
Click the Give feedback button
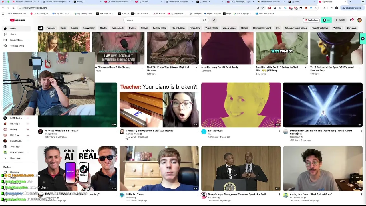(x=311, y=20)
